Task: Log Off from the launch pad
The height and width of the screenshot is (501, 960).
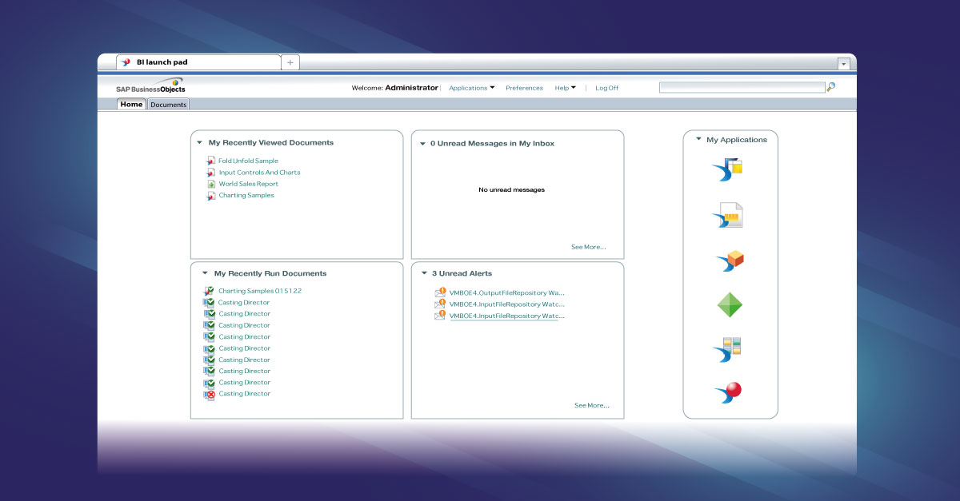Action: tap(607, 88)
